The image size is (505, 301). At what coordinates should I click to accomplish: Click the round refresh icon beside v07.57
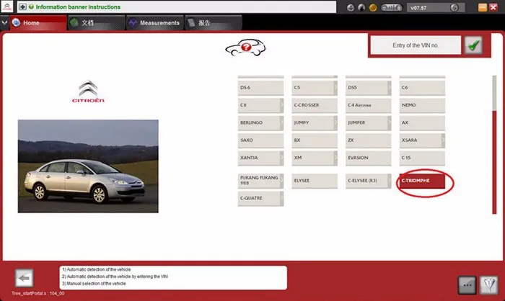[x=454, y=7]
